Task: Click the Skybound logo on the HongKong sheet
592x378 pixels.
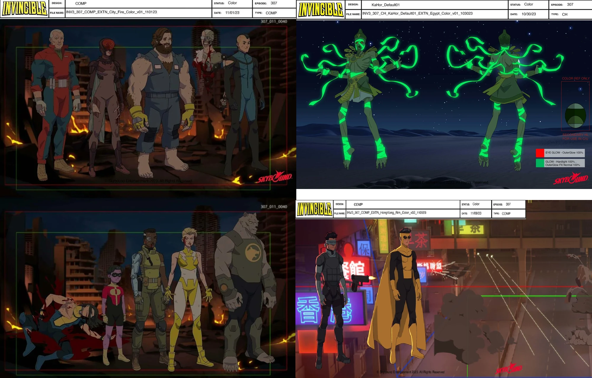Action: pyautogui.click(x=508, y=369)
